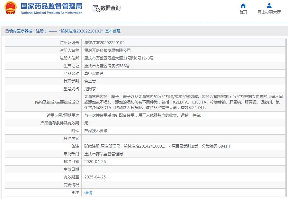Screen dimensions: 288x199
Task: Click 重庆市万盛区清溪桥588号 value
Action: tap(107, 66)
